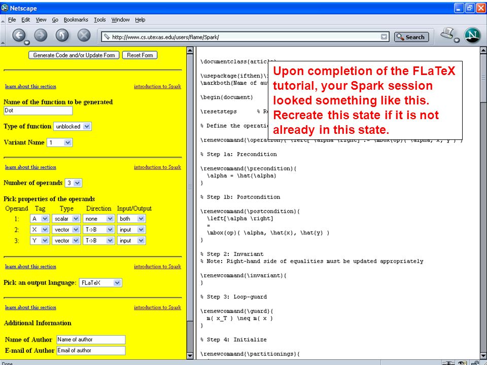Open the Help menu
Viewport: 487px width, 365px height.
(x=140, y=20)
